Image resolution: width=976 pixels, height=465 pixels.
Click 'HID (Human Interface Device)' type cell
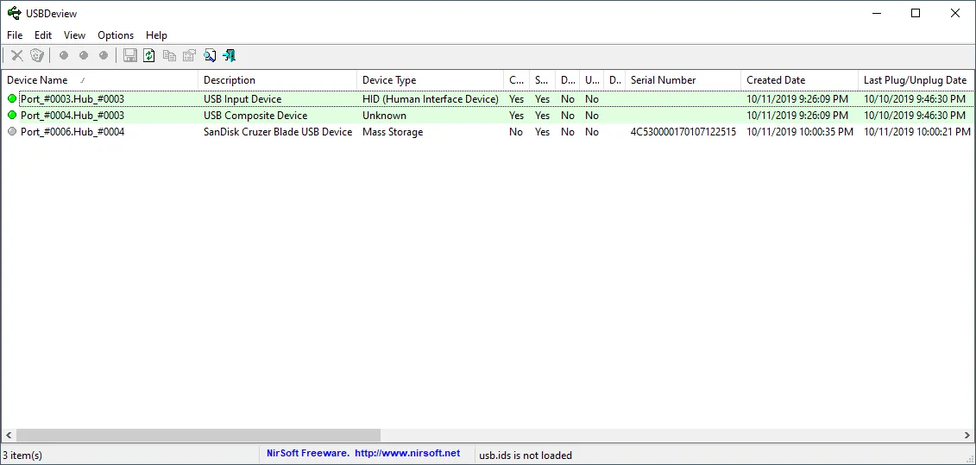(430, 99)
